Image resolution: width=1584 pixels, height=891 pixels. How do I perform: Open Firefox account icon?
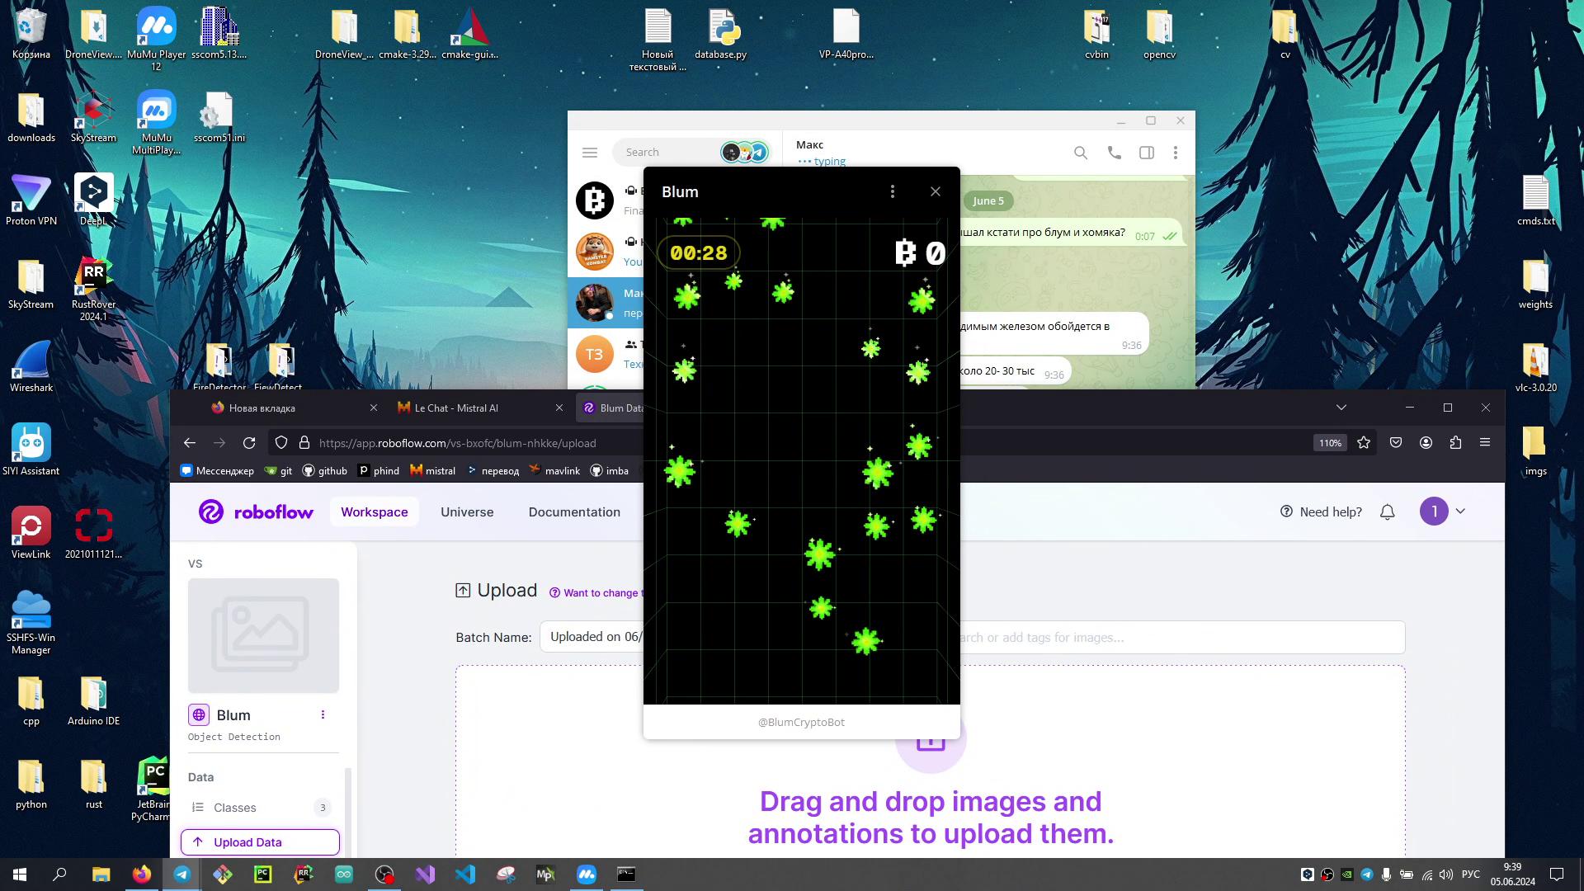pyautogui.click(x=1426, y=443)
